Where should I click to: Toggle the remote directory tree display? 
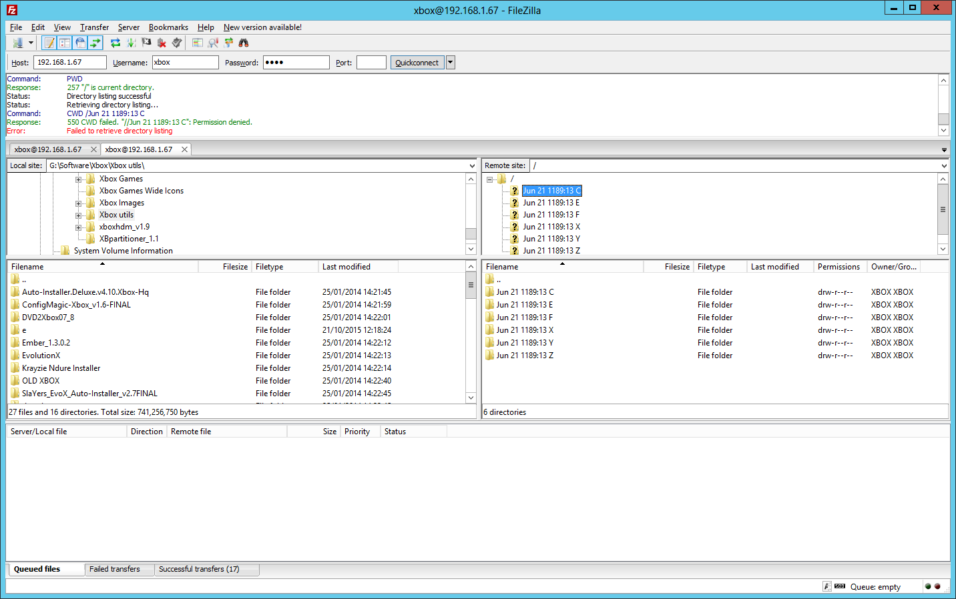point(80,43)
